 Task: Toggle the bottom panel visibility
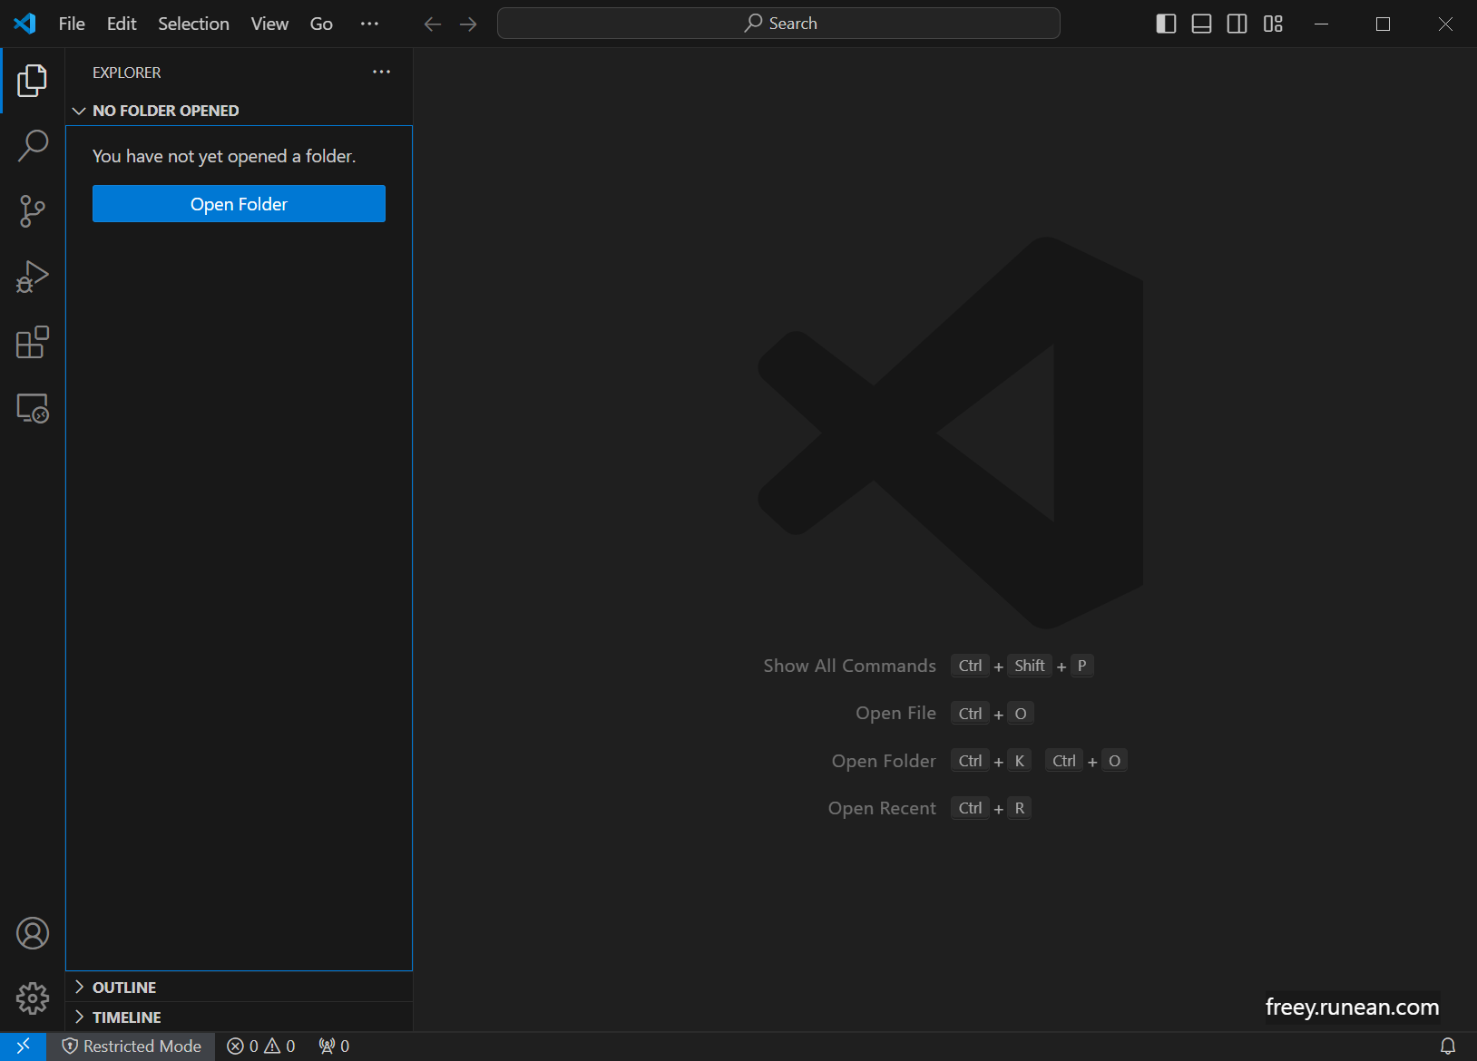point(1201,24)
